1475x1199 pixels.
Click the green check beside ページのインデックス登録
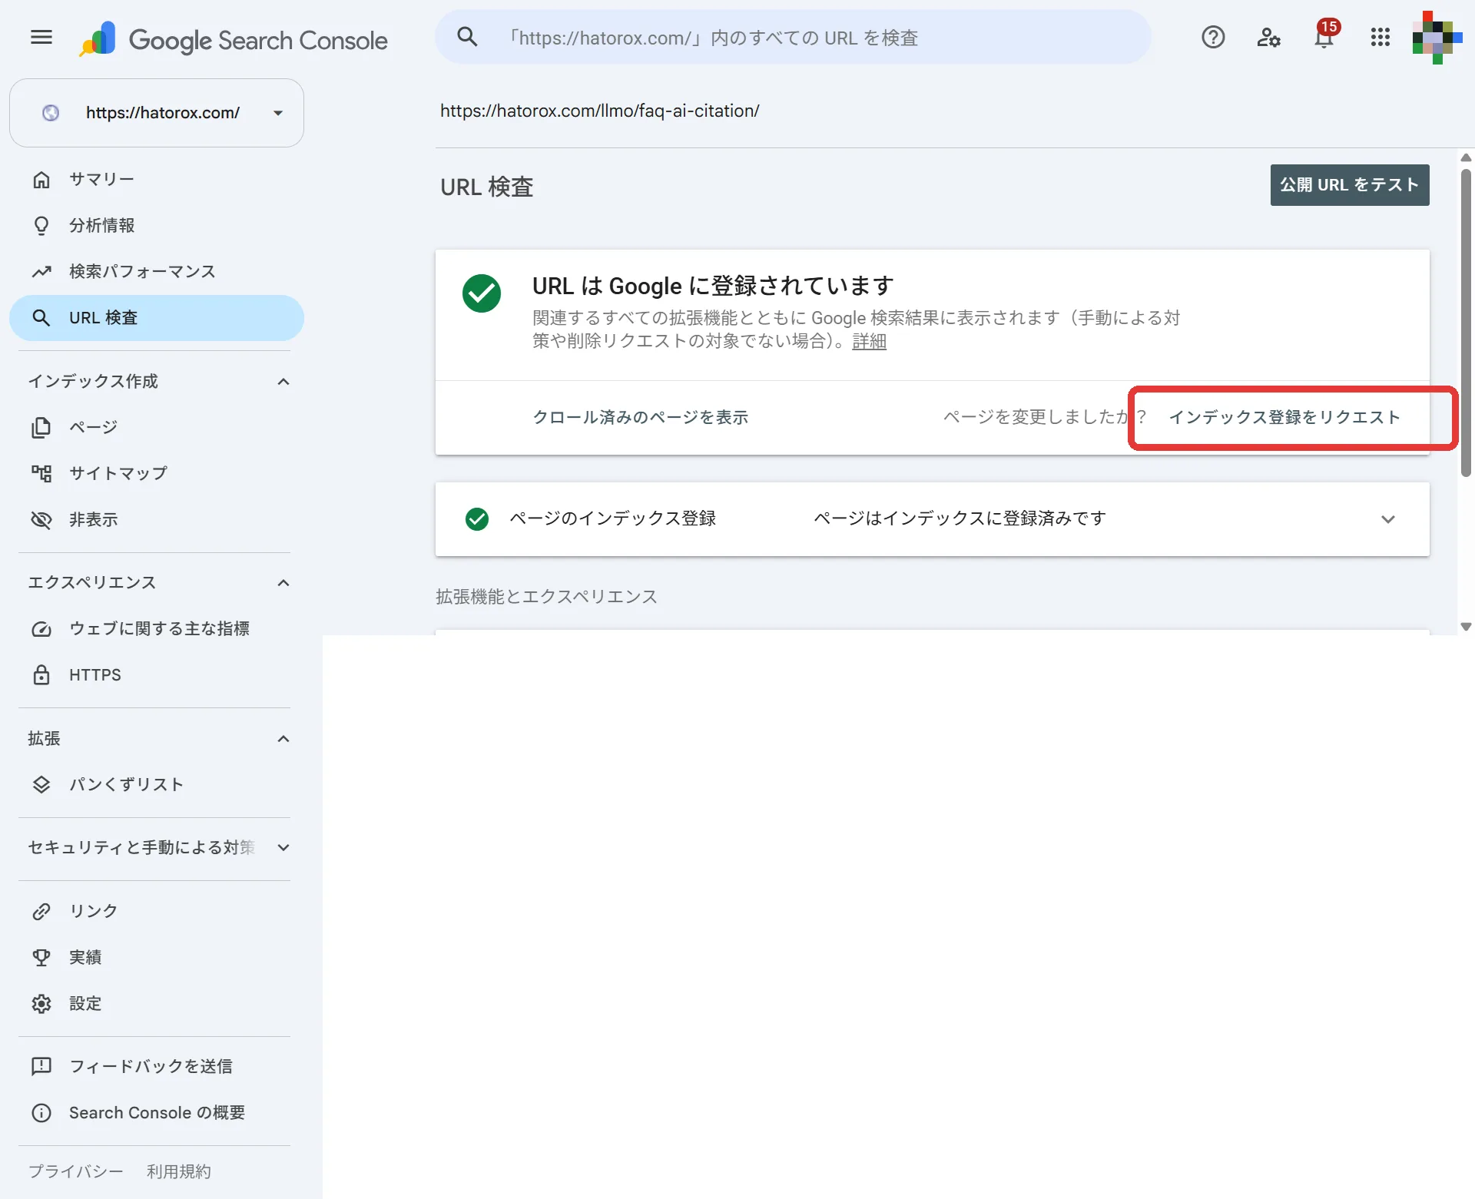[477, 519]
